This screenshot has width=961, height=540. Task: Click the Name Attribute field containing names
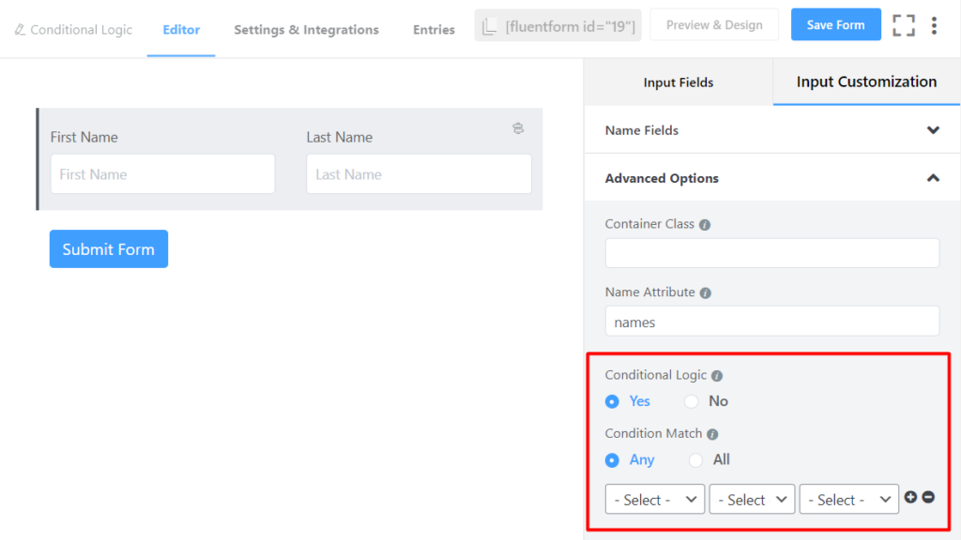pyautogui.click(x=771, y=322)
